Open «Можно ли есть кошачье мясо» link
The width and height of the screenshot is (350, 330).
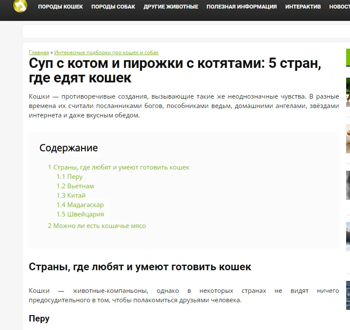tap(100, 225)
